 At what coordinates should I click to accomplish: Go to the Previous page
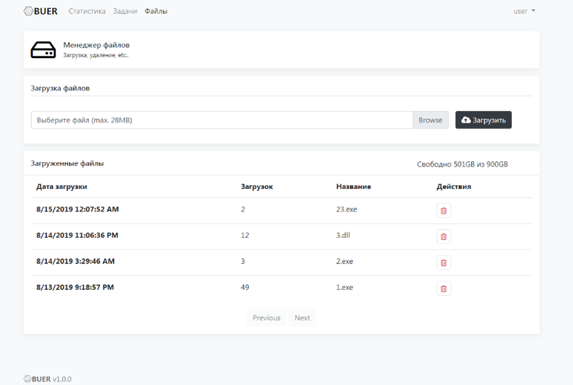coord(266,318)
